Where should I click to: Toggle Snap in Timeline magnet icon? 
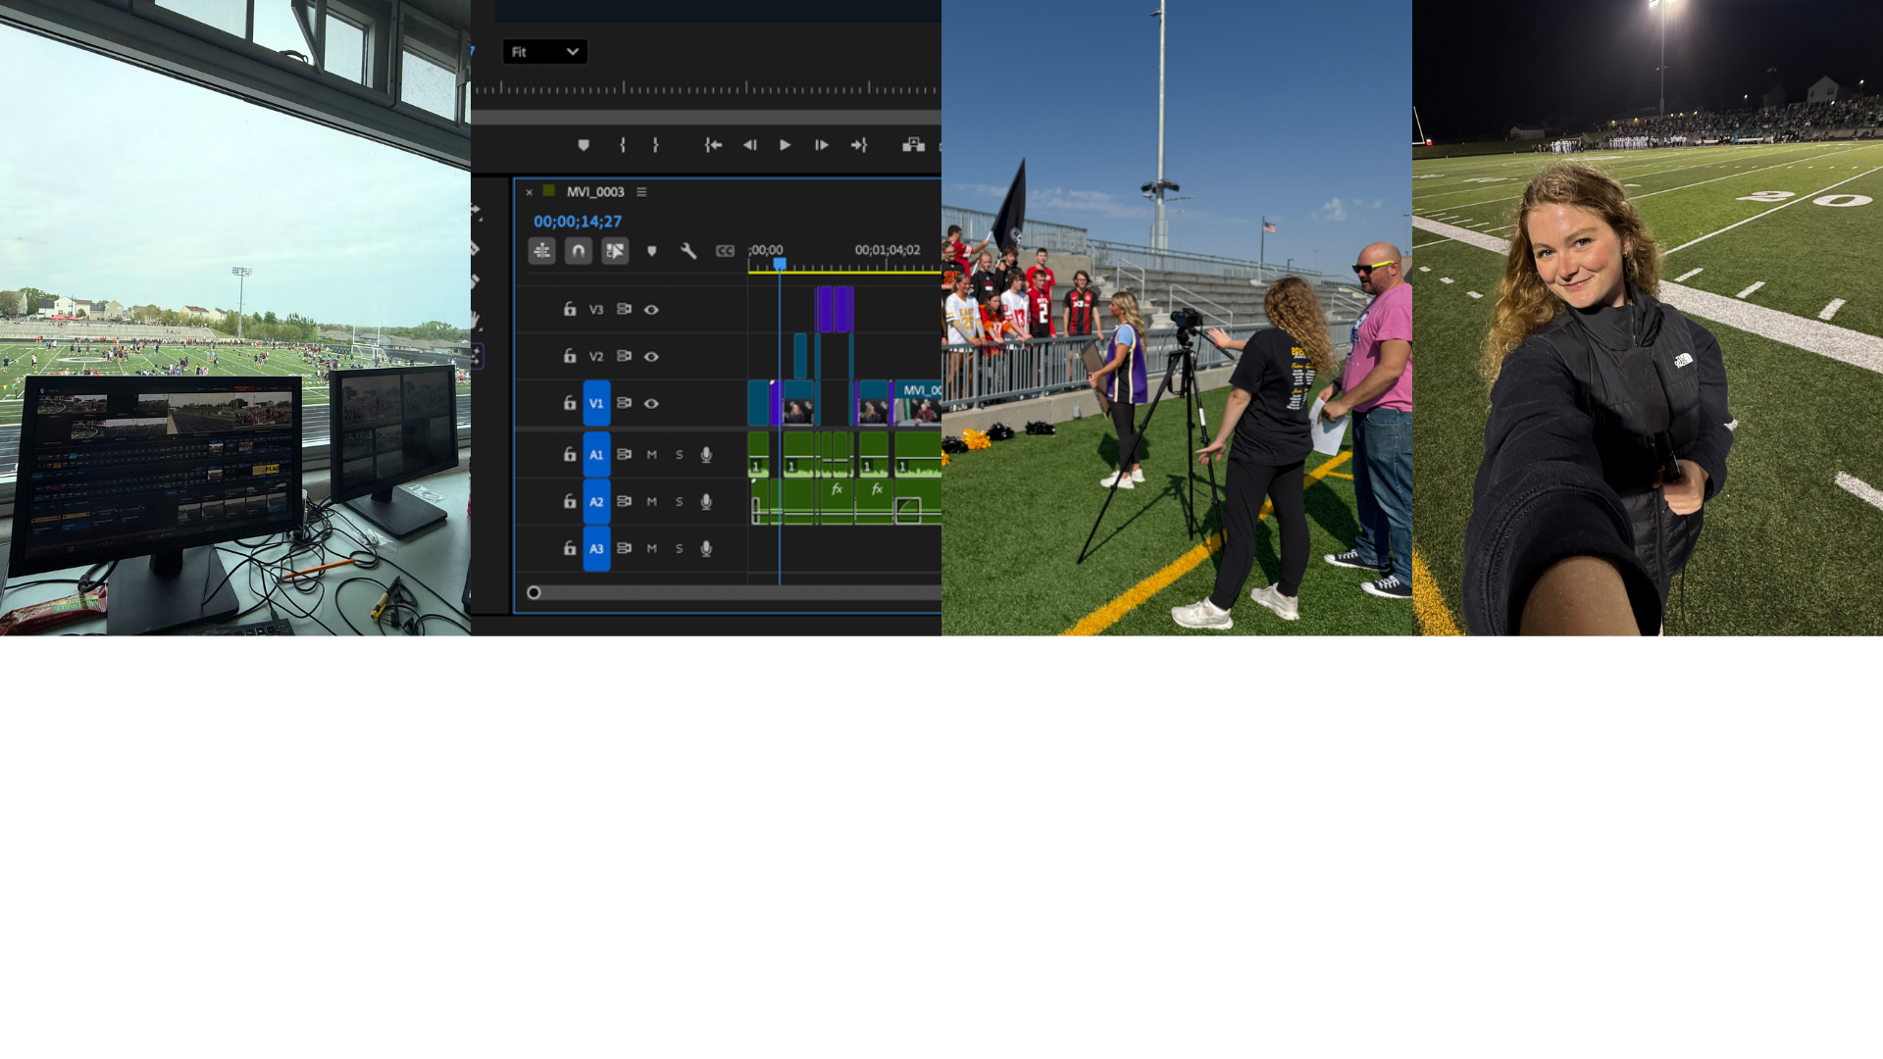[x=578, y=251]
